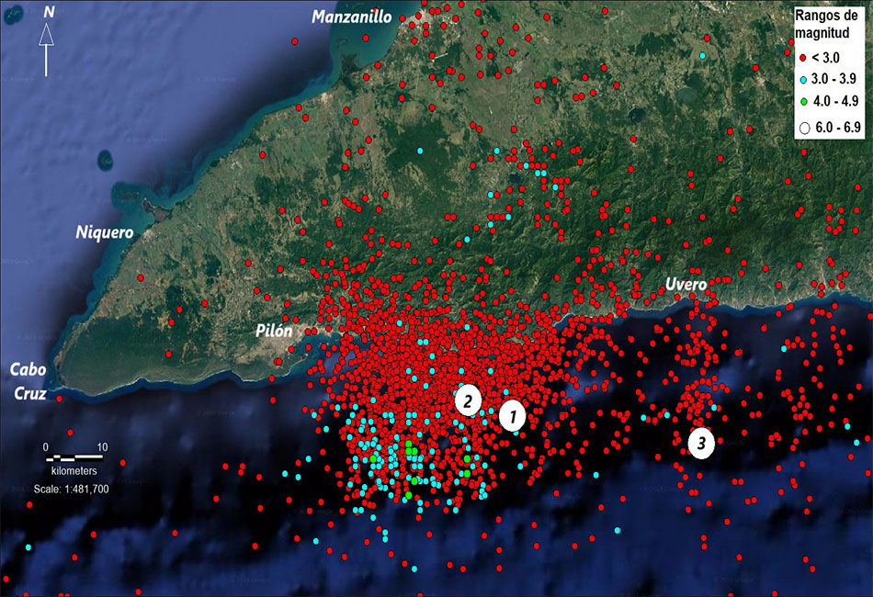Select the red dot in legend
This screenshot has width=873, height=597.
pyautogui.click(x=802, y=57)
